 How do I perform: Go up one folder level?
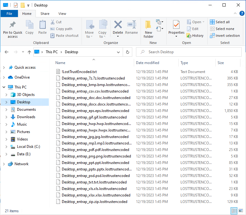point(29,52)
